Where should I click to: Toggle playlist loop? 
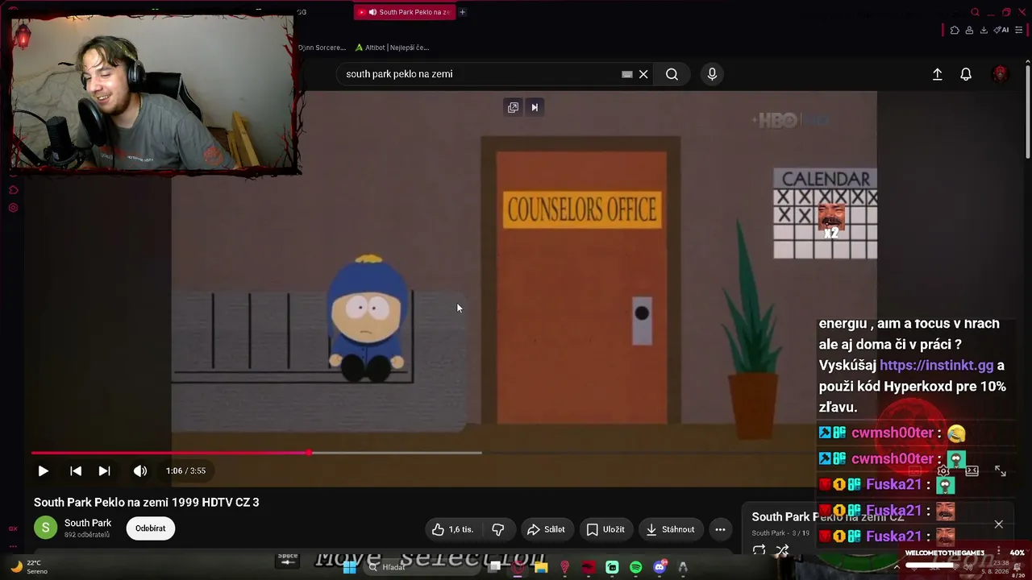coord(759,550)
